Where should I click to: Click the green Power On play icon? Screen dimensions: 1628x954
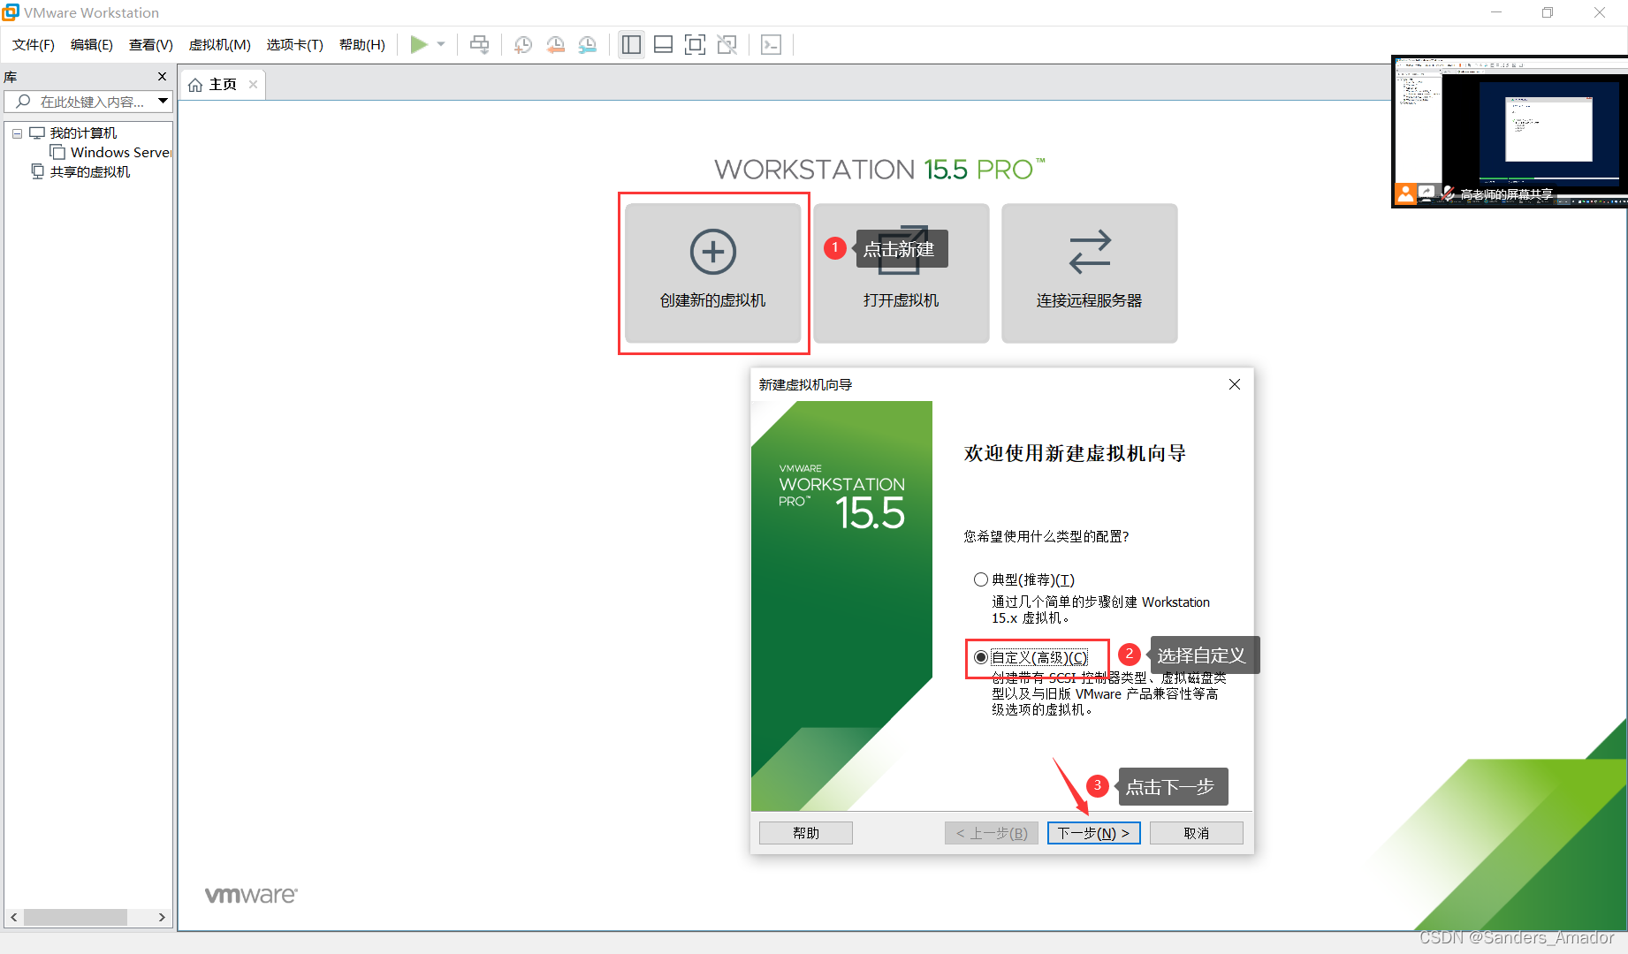click(419, 44)
